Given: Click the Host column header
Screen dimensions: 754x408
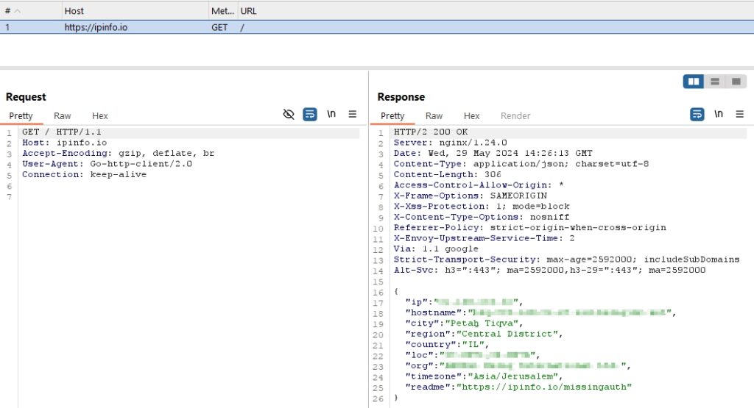Looking at the screenshot, I should click(x=74, y=11).
